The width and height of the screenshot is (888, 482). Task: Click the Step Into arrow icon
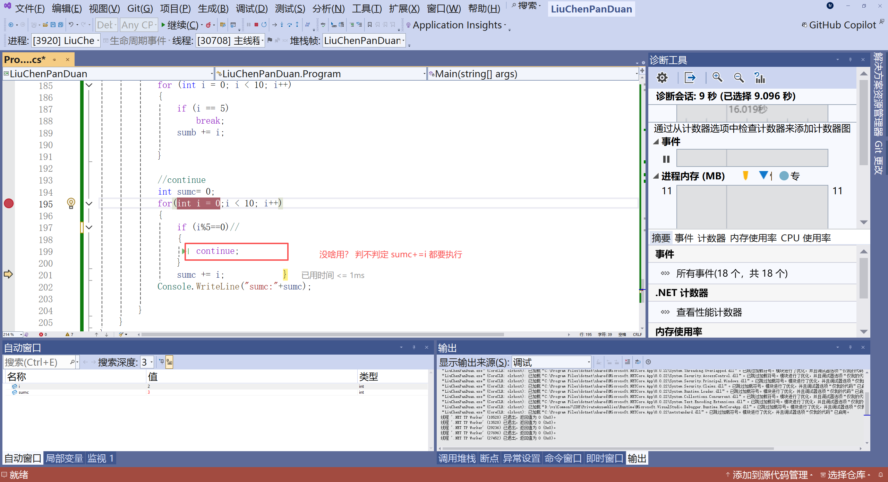(x=282, y=25)
